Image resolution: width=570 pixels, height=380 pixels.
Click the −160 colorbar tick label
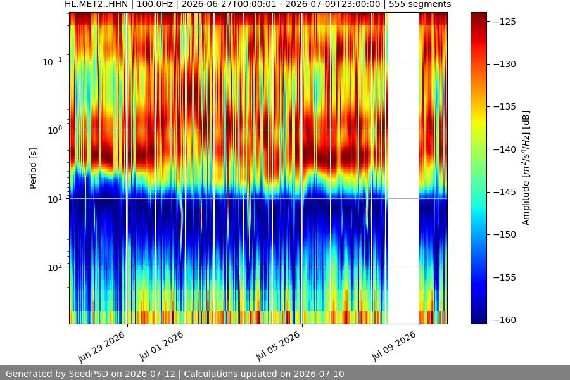pyautogui.click(x=505, y=320)
